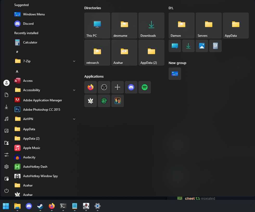
Task: Open the Settings gear in the Start sidebar
Action: (7, 167)
